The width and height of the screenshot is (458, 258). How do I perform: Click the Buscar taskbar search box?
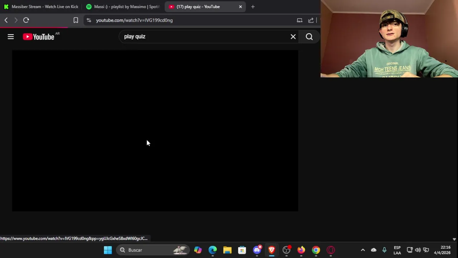tap(153, 250)
